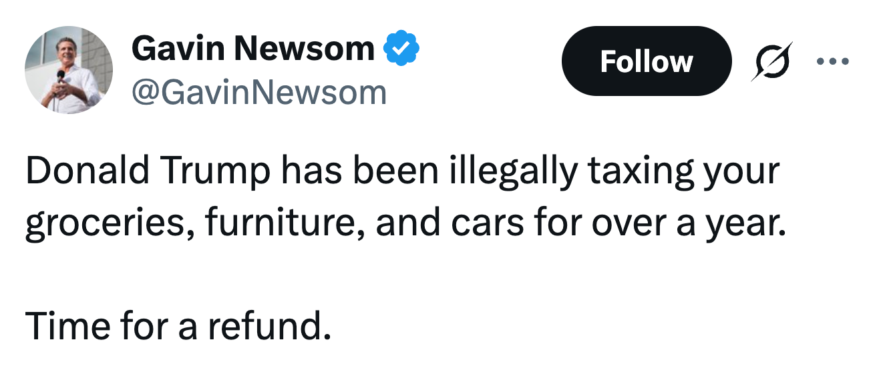Click the words "Donald Trump" in the post
The image size is (871, 384).
[x=148, y=171]
